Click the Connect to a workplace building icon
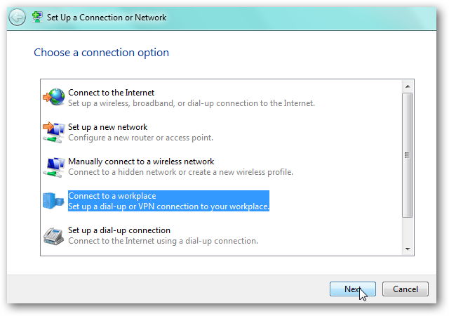Viewport: 449px width, 316px height. (53, 201)
